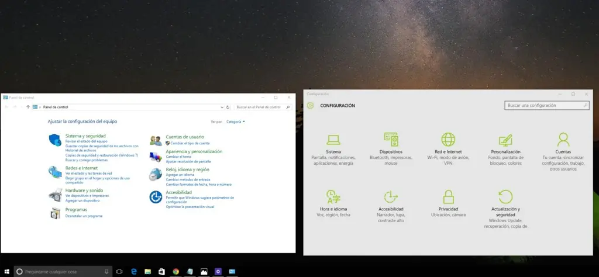The image size is (599, 277).
Task: Open Ver dispositivos e impresoras
Action: pos(87,196)
